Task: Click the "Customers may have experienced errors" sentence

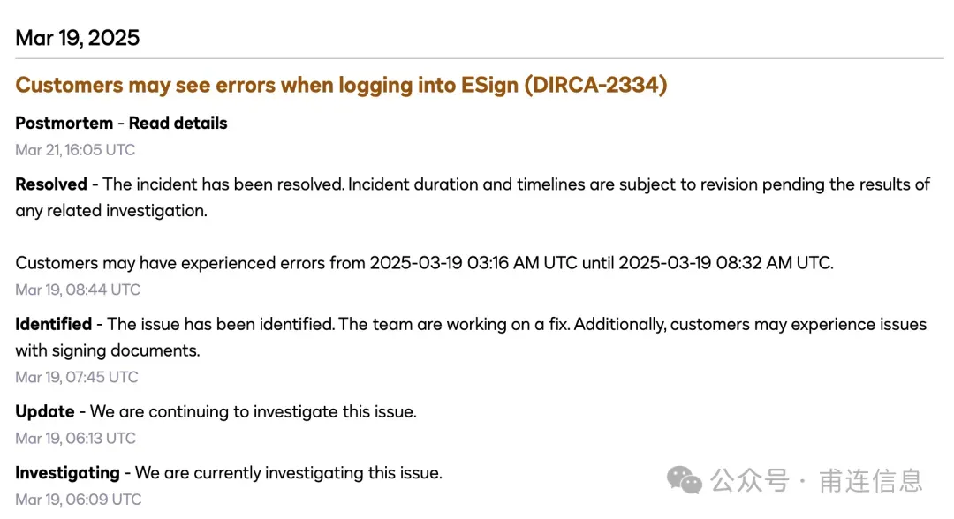Action: pyautogui.click(x=424, y=263)
